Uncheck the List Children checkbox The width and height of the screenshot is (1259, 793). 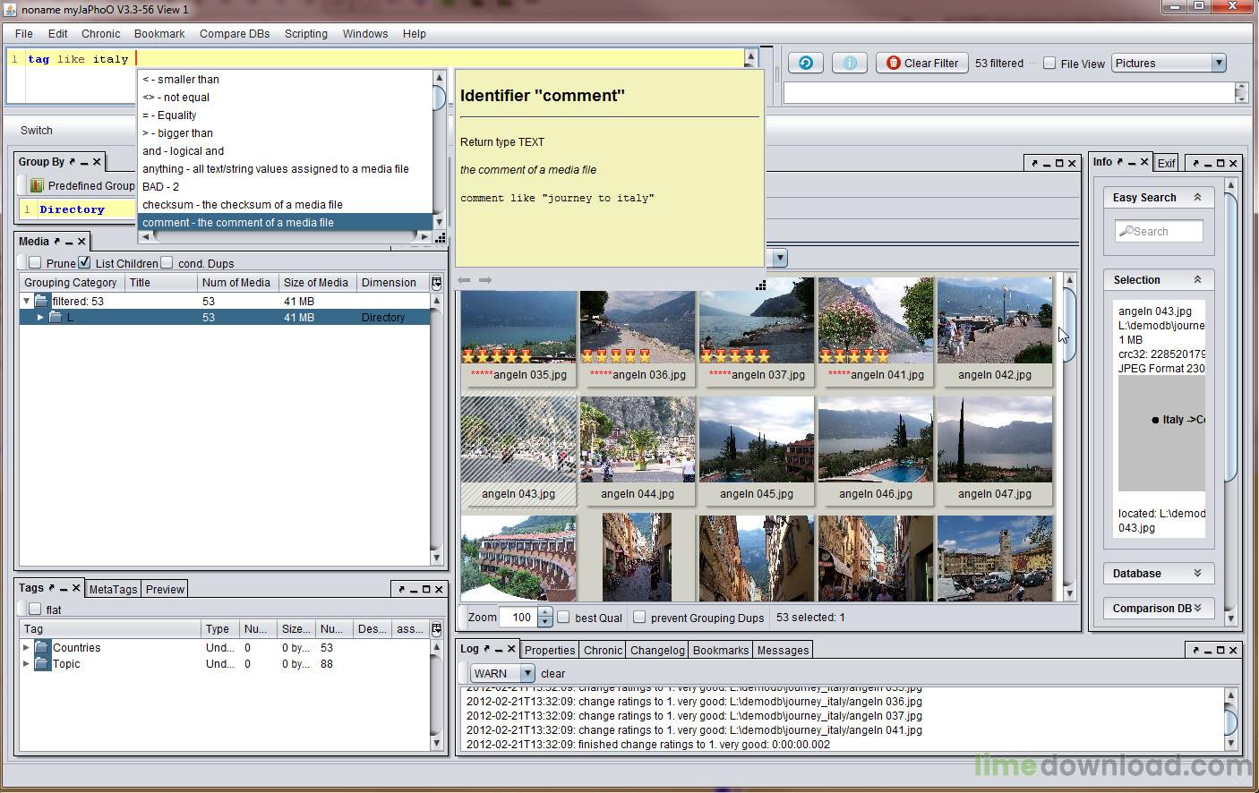pos(84,262)
